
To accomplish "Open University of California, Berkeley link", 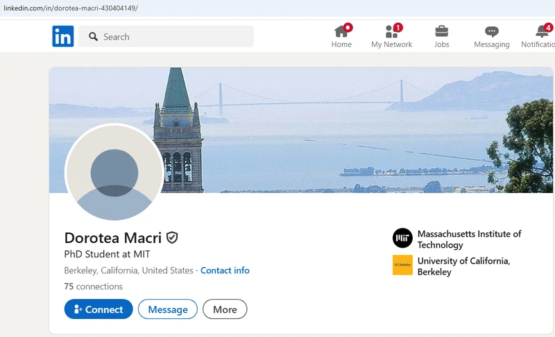I will click(x=463, y=266).
